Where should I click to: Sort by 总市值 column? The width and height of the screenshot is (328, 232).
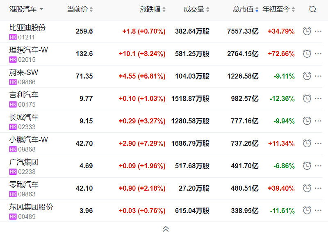pos(246,9)
